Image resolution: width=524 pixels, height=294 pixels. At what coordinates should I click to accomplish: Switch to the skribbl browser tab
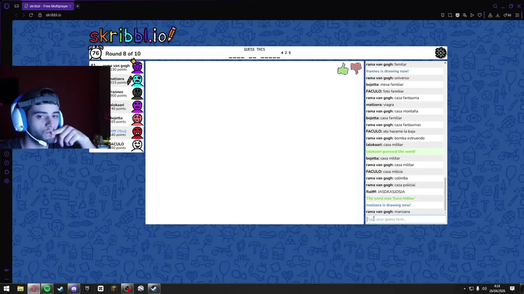[x=47, y=6]
